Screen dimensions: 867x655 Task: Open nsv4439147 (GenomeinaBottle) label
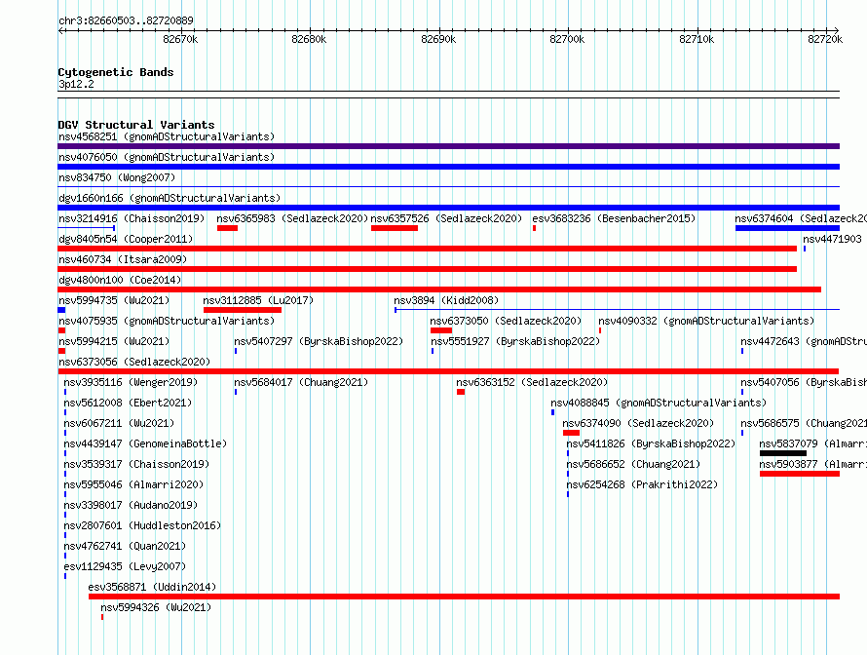click(145, 443)
